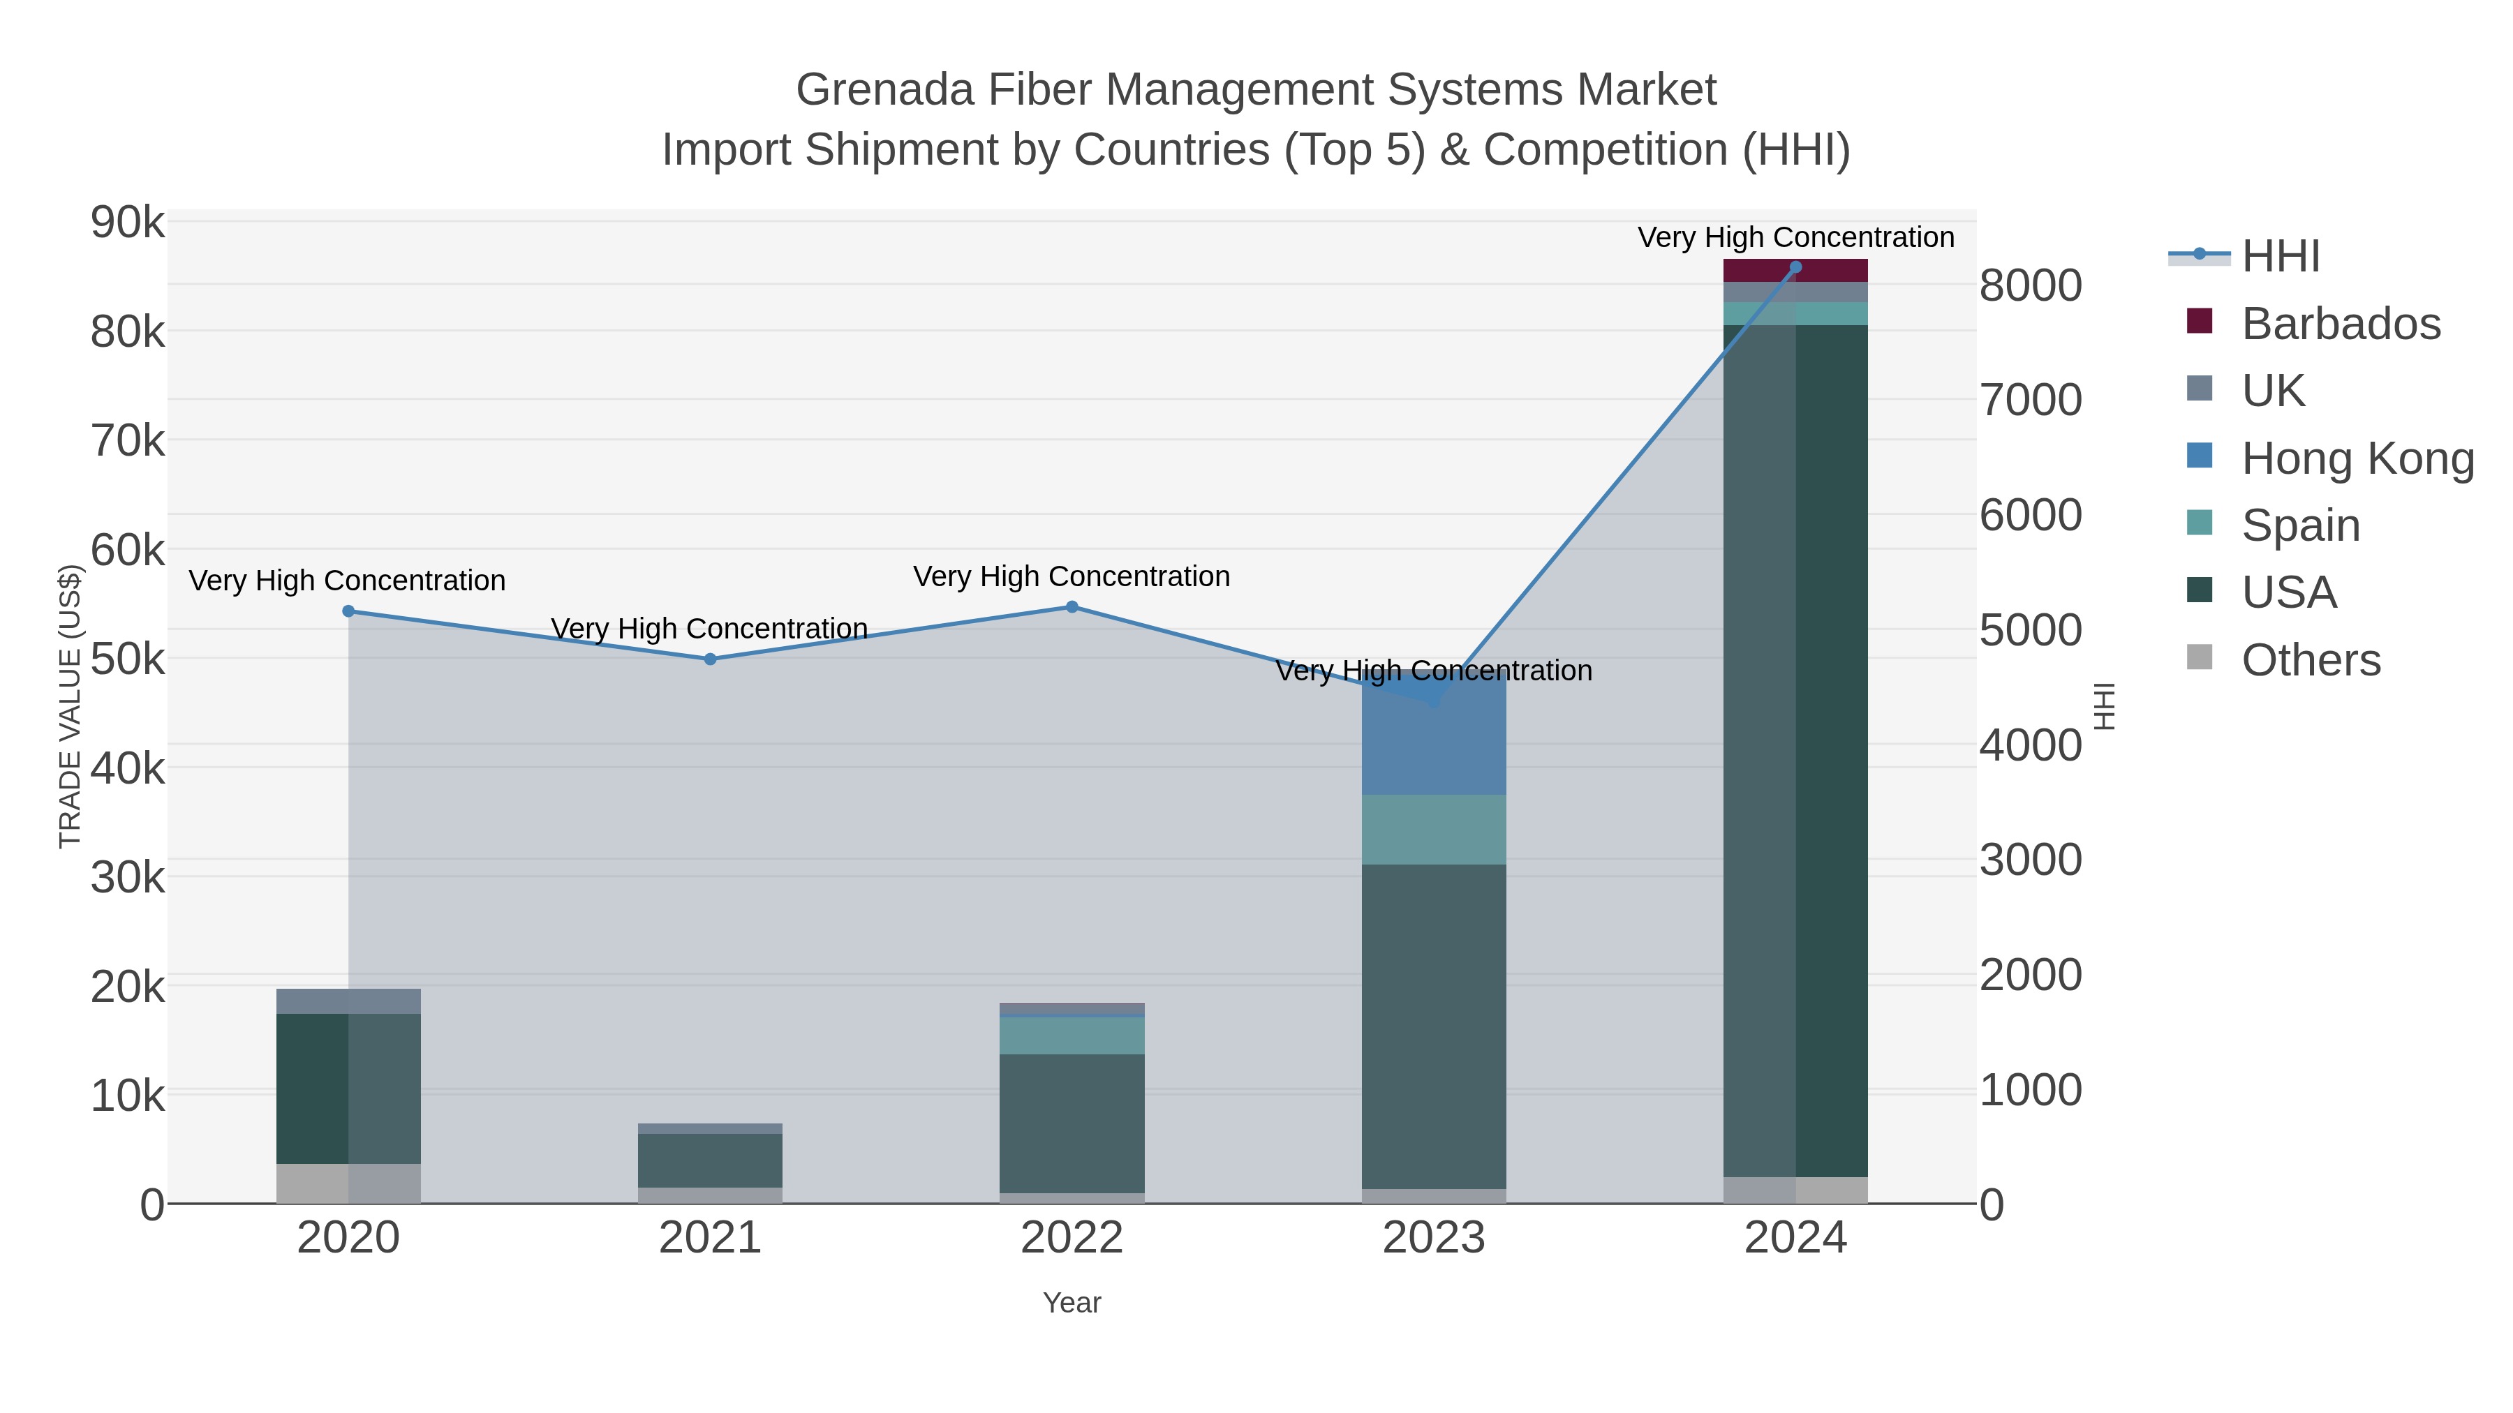Click the Others segment of 2020 bar
Image resolution: width=2513 pixels, height=1413 pixels.
[348, 1184]
